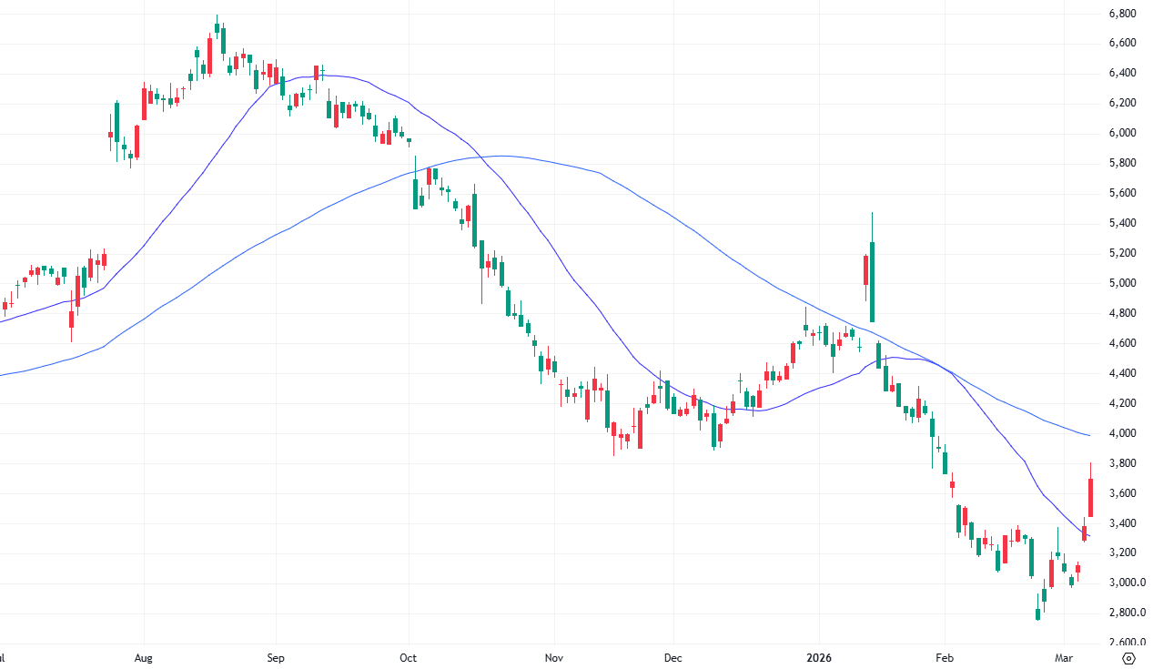This screenshot has width=1153, height=669.
Task: Select the Sep label on the time axis
Action: click(x=276, y=657)
